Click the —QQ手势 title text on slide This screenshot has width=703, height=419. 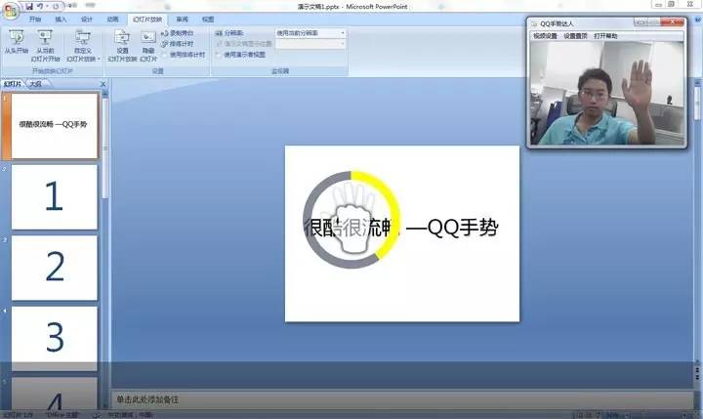(x=452, y=228)
